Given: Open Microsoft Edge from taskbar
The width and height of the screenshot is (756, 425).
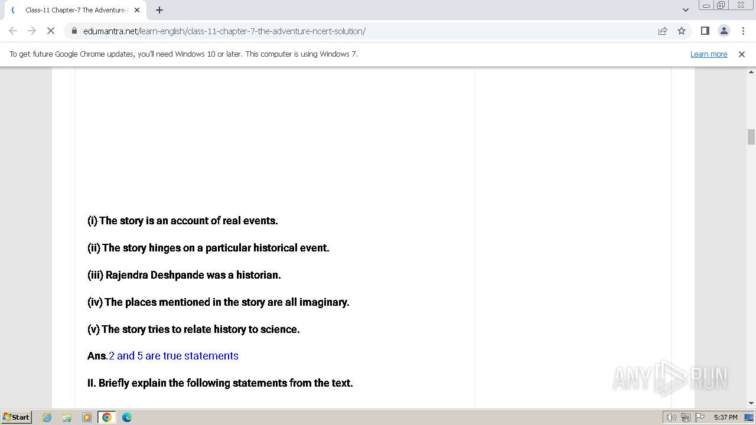Looking at the screenshot, I should point(127,417).
